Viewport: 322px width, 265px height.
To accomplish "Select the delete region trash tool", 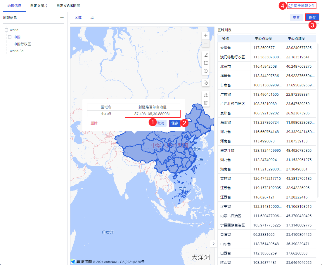I will (206, 102).
